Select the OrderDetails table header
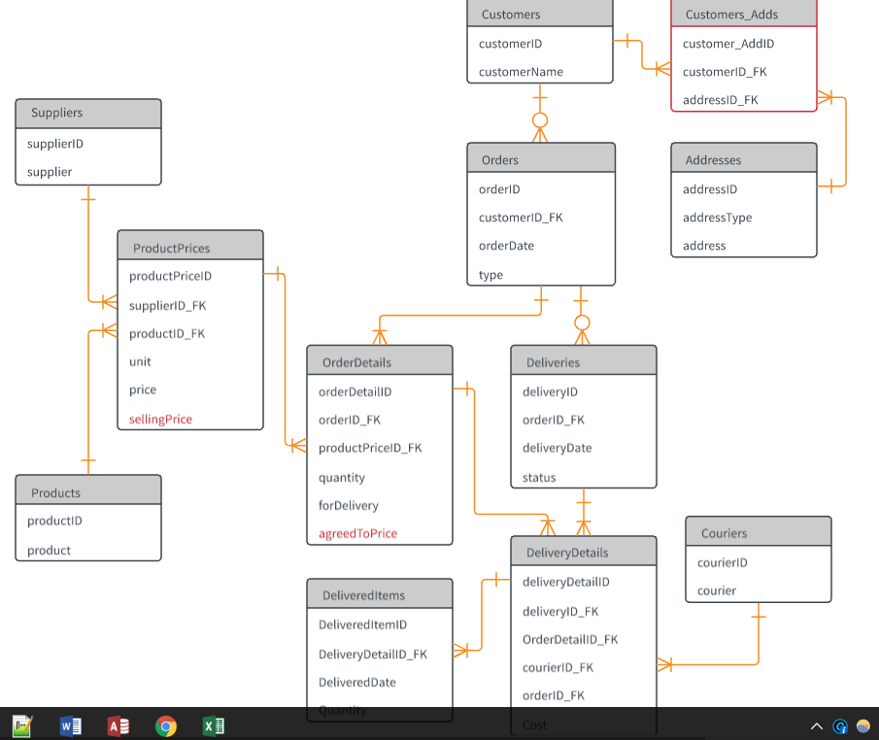The image size is (879, 740). tap(380, 360)
